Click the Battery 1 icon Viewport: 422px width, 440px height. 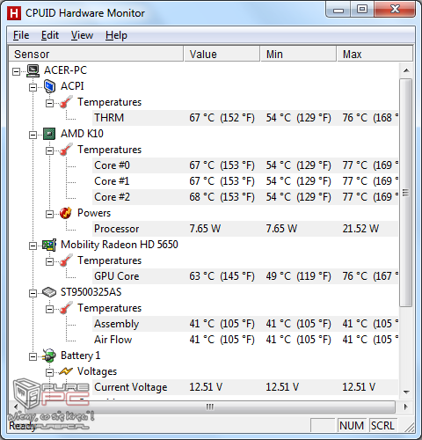[x=49, y=356]
